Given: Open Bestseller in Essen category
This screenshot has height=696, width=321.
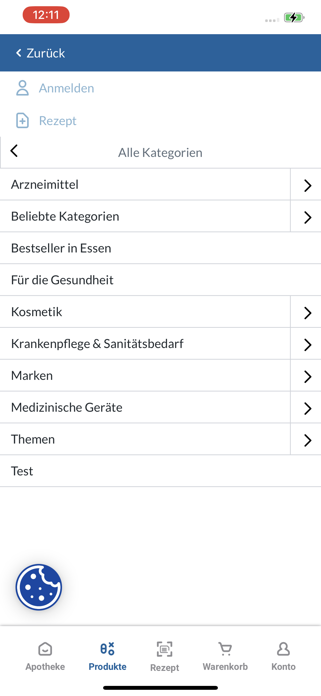Looking at the screenshot, I should [160, 248].
